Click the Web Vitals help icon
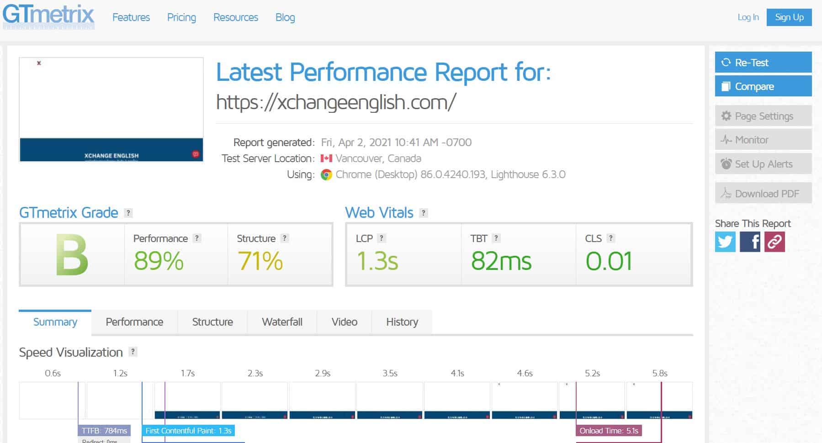 pyautogui.click(x=424, y=213)
